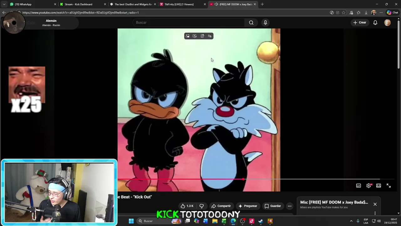The image size is (401, 226).
Task: Open the ESP LAA language selector
Action: (366, 221)
